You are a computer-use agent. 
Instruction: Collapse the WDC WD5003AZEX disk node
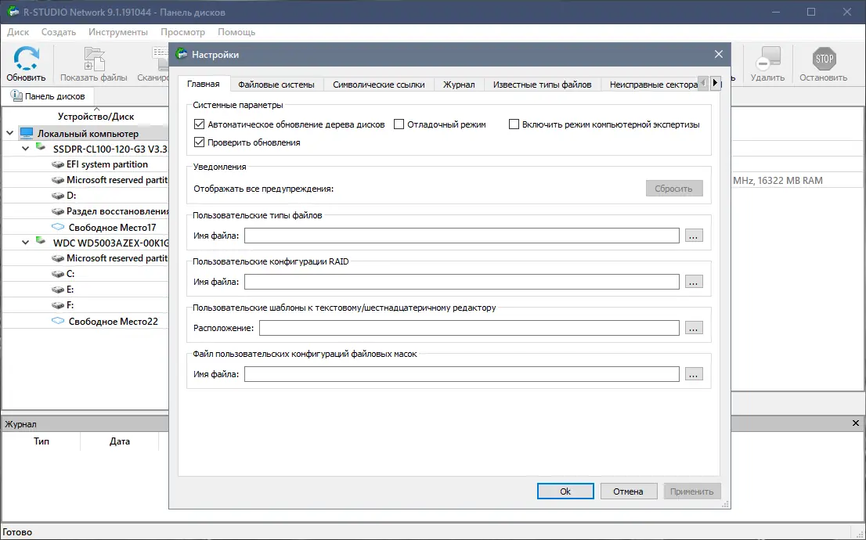click(25, 243)
